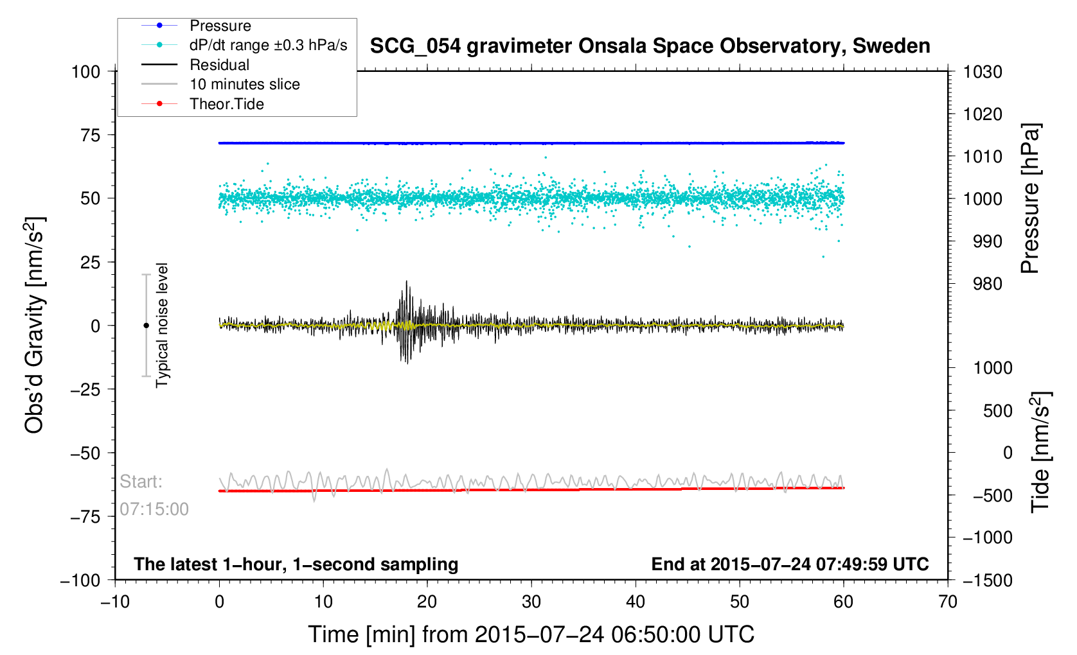Click the 'Obs'd Gravity' left axis label
1077x655 pixels.
pos(33,325)
